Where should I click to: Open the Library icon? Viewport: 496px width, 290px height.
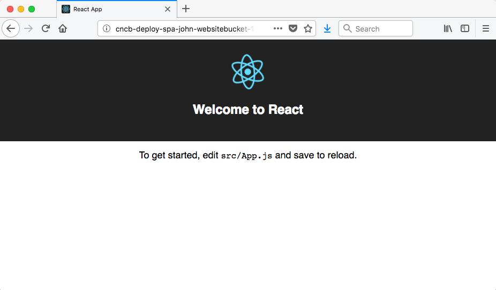pyautogui.click(x=448, y=28)
